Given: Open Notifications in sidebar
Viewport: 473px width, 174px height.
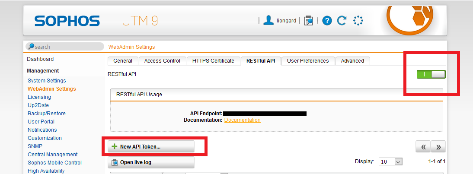Looking at the screenshot, I should [42, 130].
